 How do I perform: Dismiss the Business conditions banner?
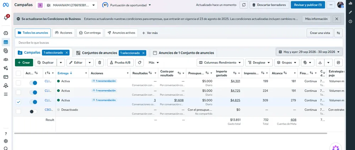point(337,19)
